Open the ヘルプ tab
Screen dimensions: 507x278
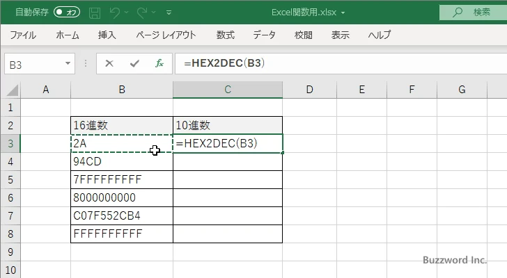point(380,35)
